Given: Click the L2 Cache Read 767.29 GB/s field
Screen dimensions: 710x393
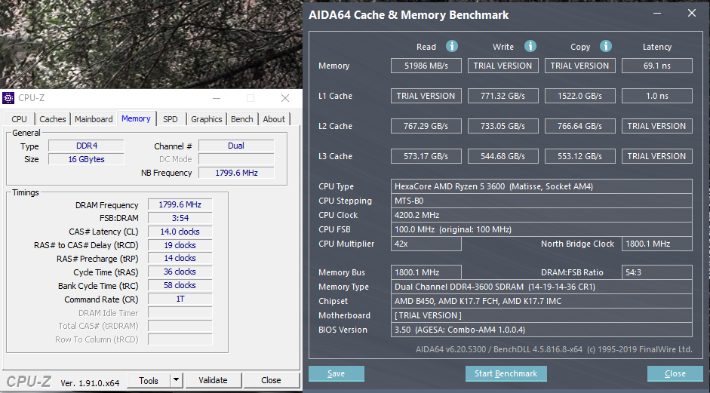Looking at the screenshot, I should click(426, 126).
